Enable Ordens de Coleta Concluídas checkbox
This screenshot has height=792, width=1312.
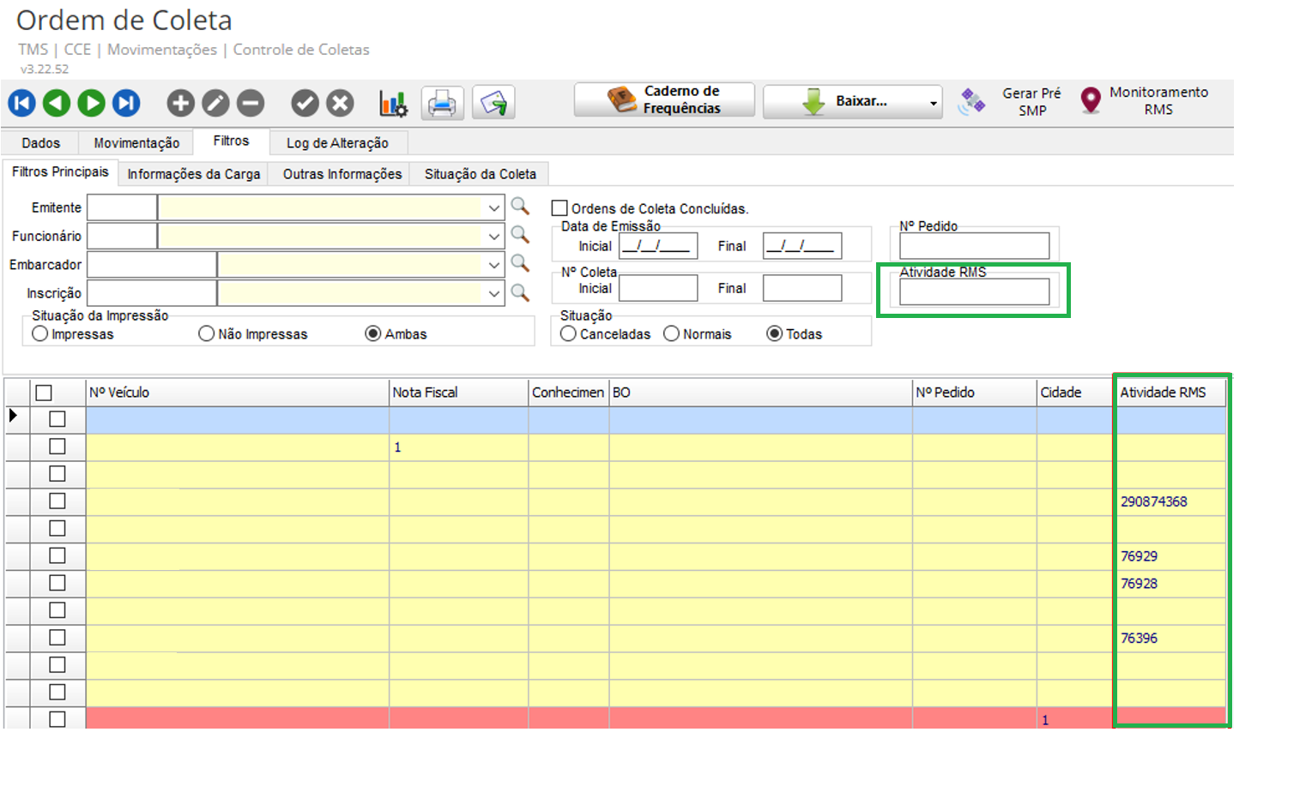coord(559,208)
